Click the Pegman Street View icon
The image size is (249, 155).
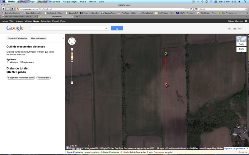coord(72,55)
